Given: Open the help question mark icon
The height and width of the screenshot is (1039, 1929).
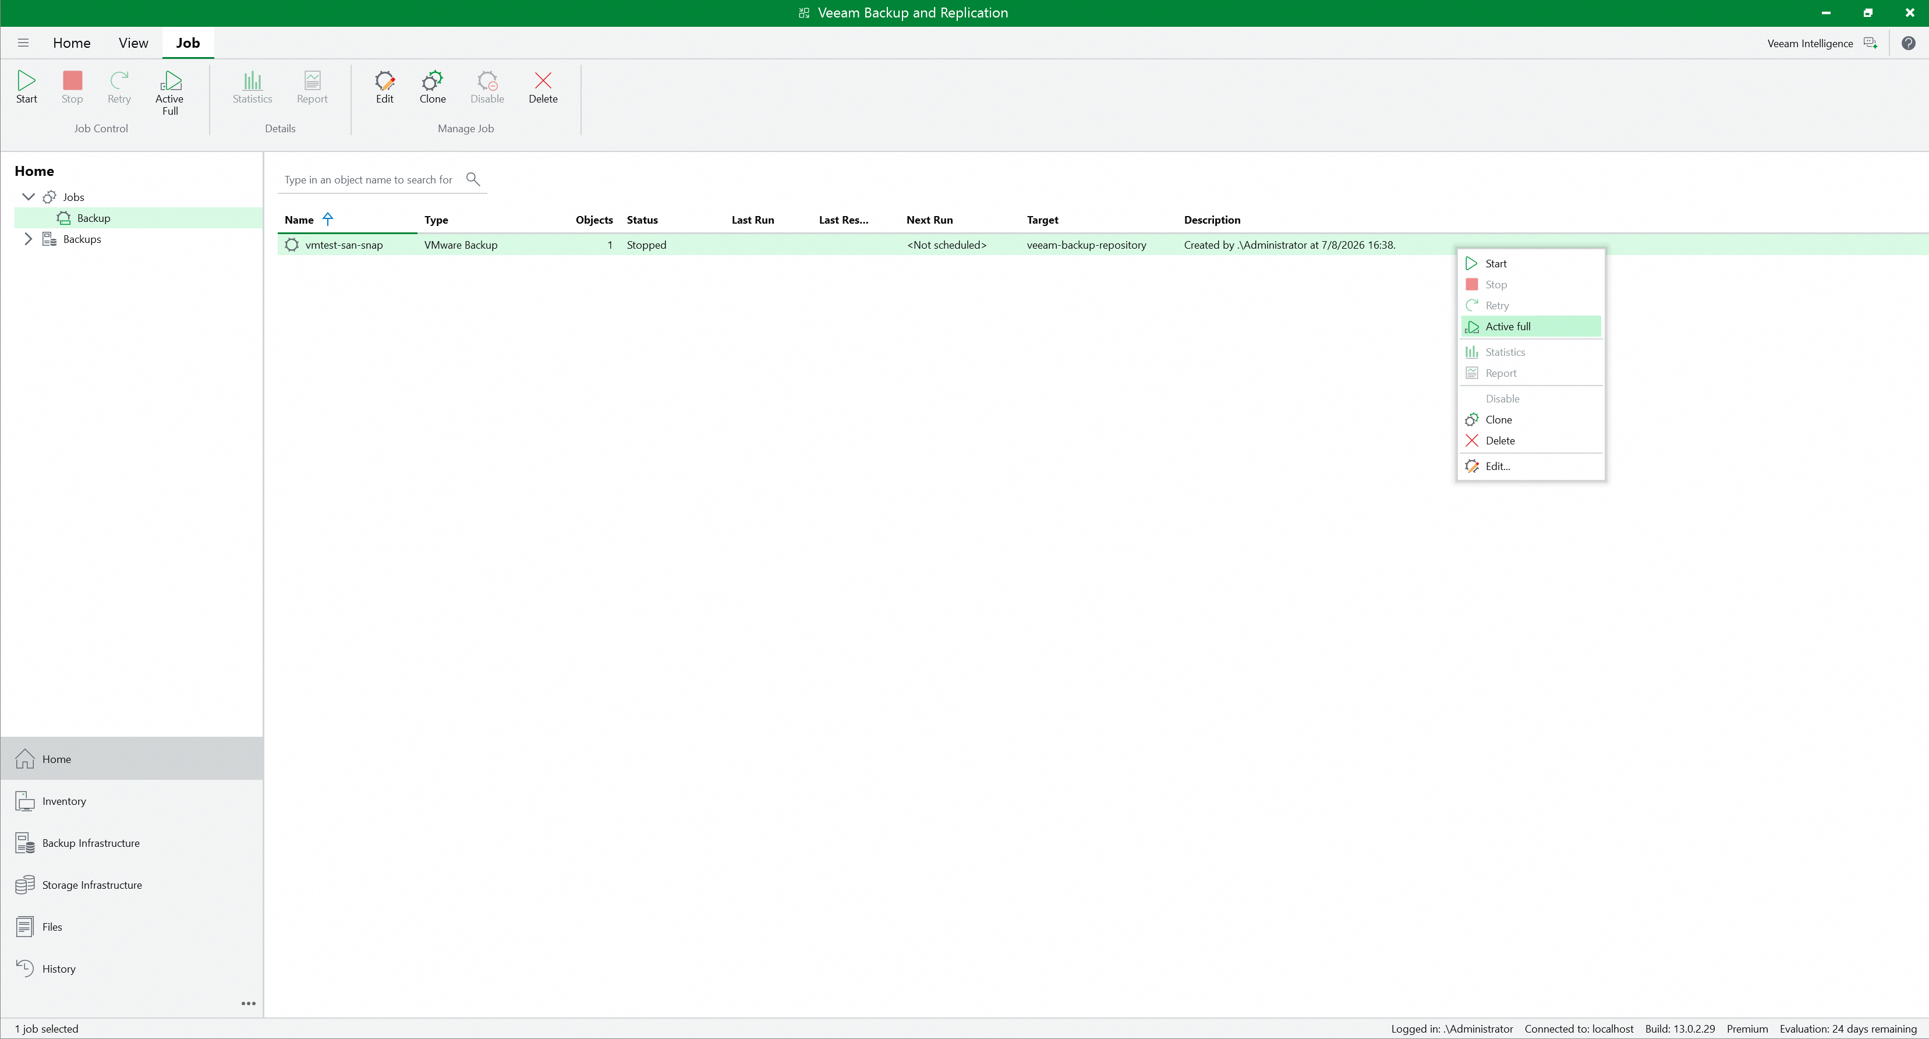Looking at the screenshot, I should [x=1909, y=44].
